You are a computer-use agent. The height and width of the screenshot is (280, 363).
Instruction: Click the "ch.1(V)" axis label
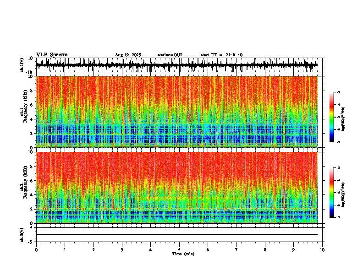[x=22, y=65]
